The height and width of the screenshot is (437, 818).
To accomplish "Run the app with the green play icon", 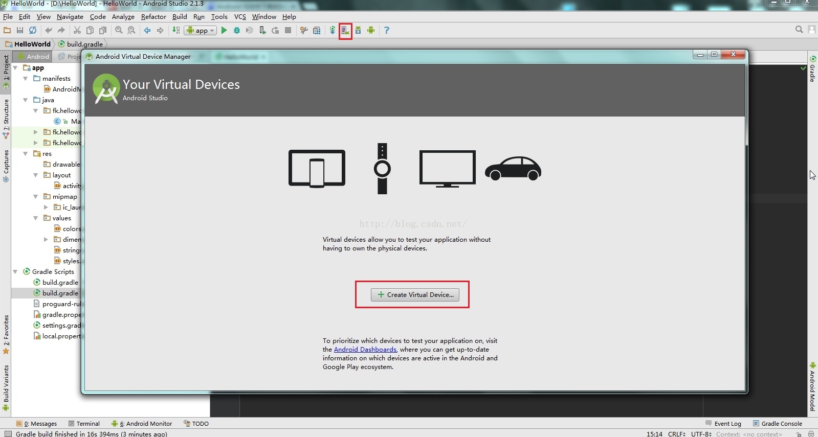I will point(224,30).
